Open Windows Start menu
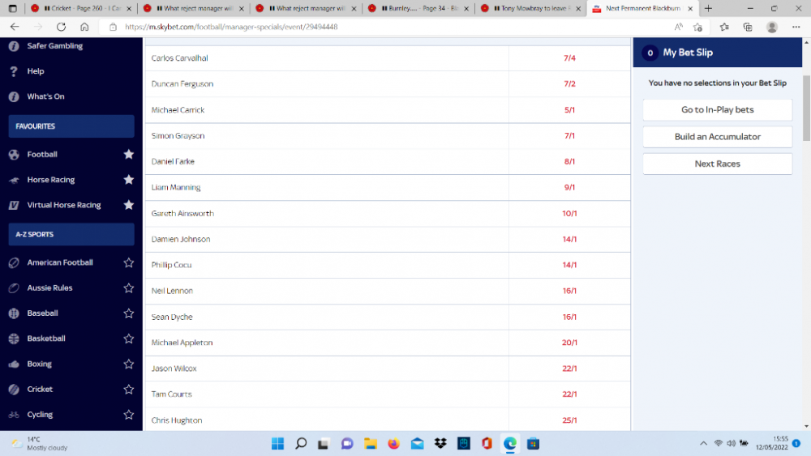The width and height of the screenshot is (811, 456). [x=277, y=444]
